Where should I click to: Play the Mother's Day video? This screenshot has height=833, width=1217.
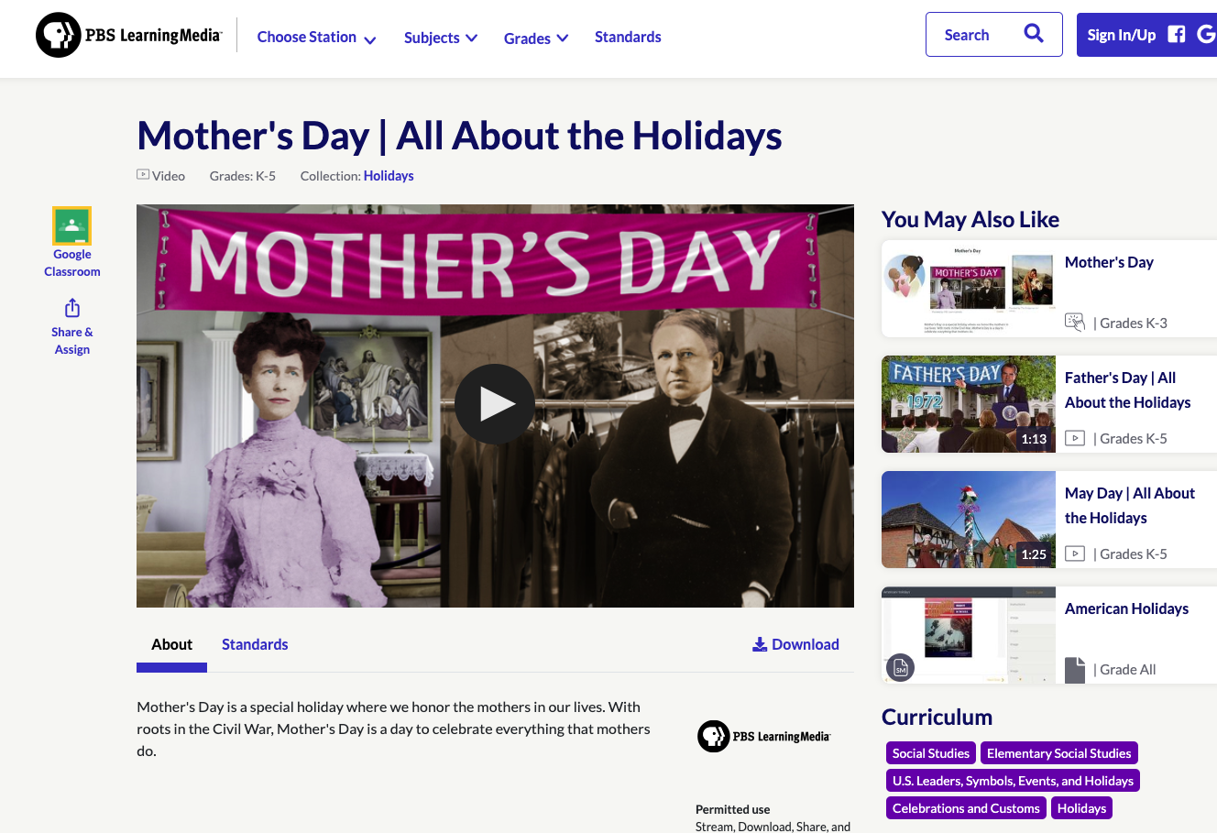coord(495,403)
